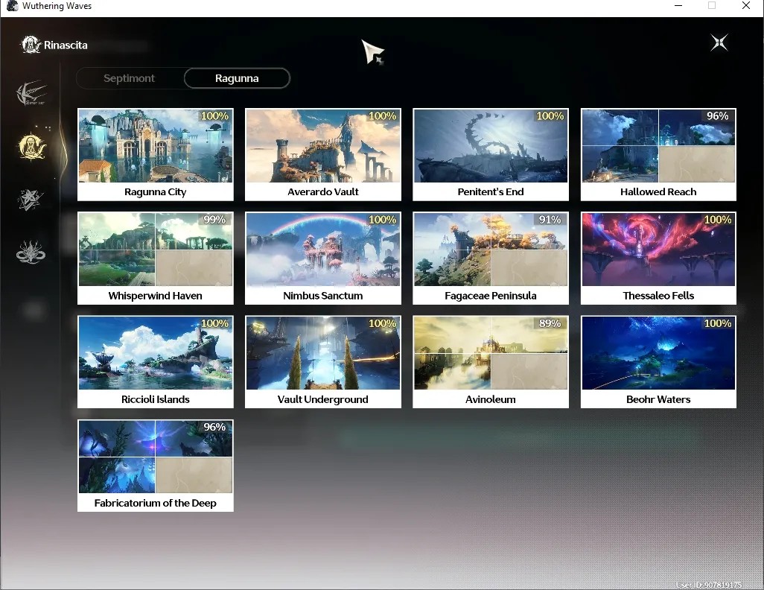This screenshot has width=764, height=590.
Task: Open the Rinascita emblem in the sidebar
Action: tap(32, 146)
